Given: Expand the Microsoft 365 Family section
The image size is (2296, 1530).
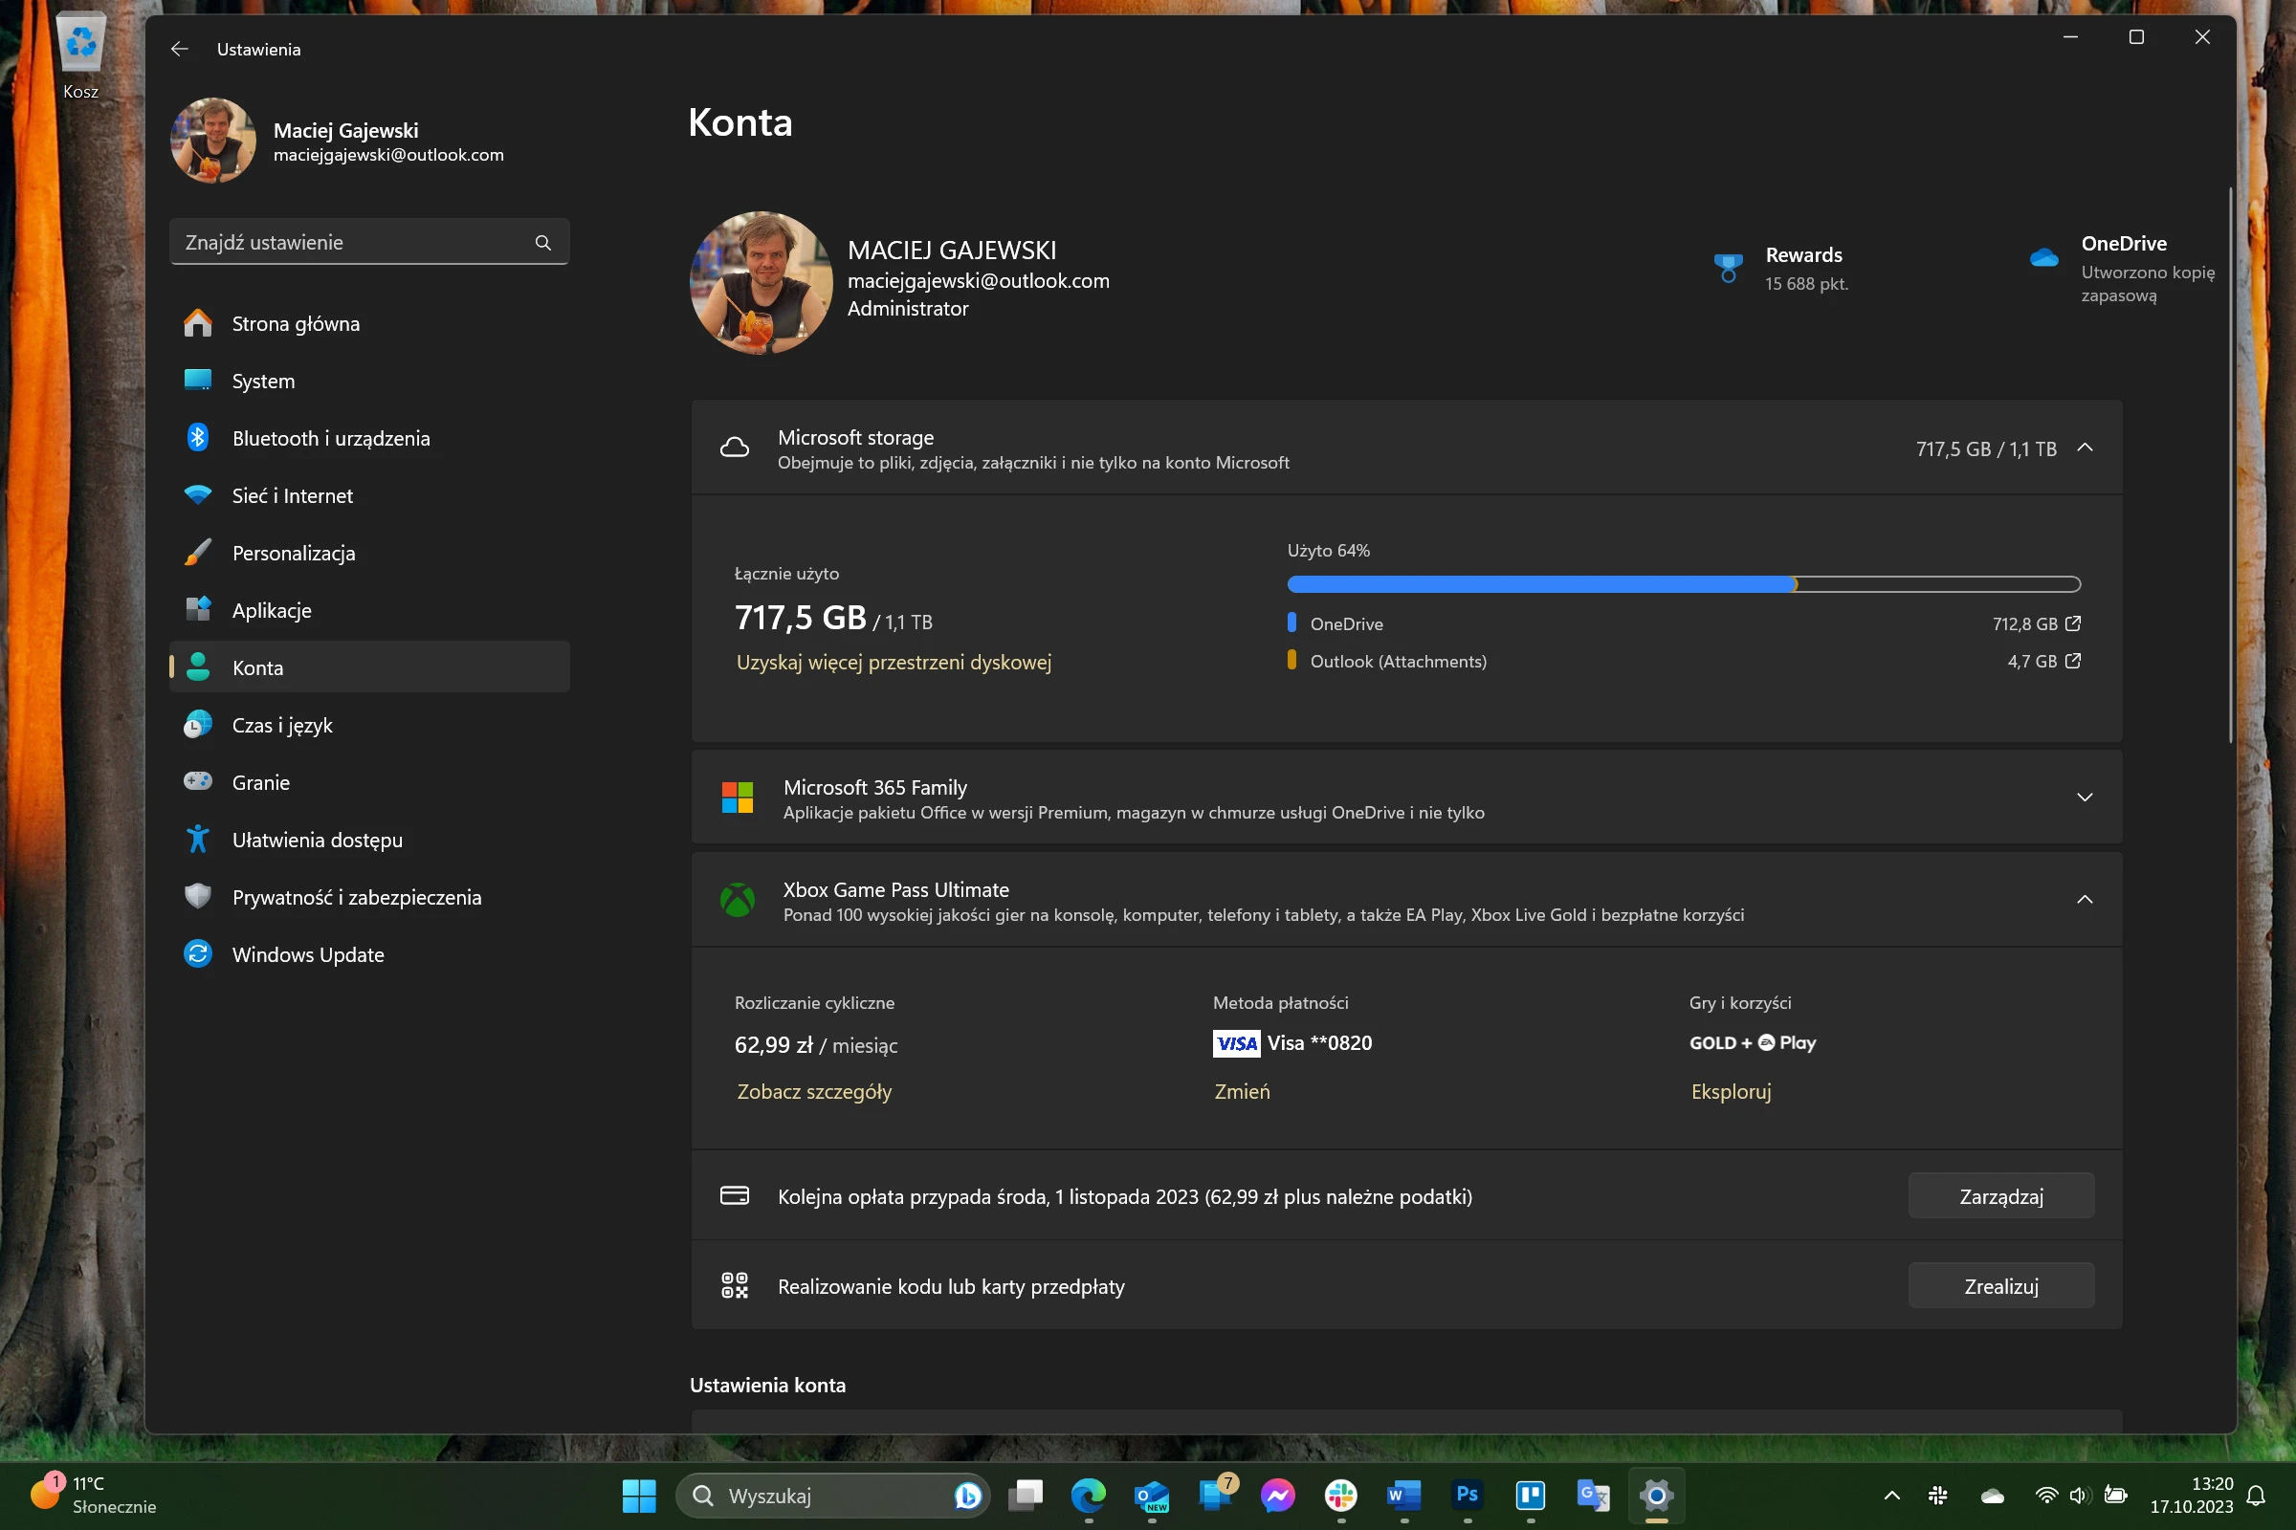Looking at the screenshot, I should 2086,798.
